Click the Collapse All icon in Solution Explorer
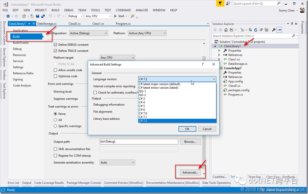 pos(261,30)
